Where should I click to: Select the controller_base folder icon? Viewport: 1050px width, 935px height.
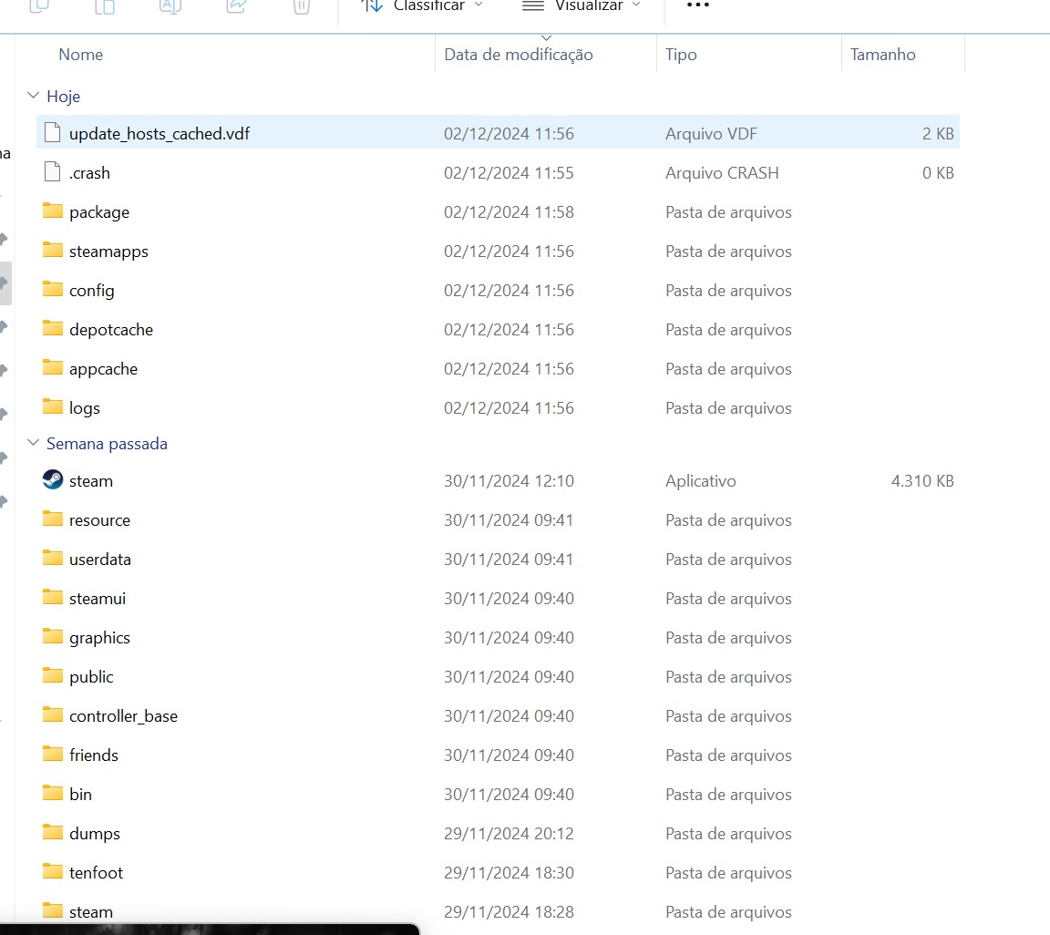53,716
